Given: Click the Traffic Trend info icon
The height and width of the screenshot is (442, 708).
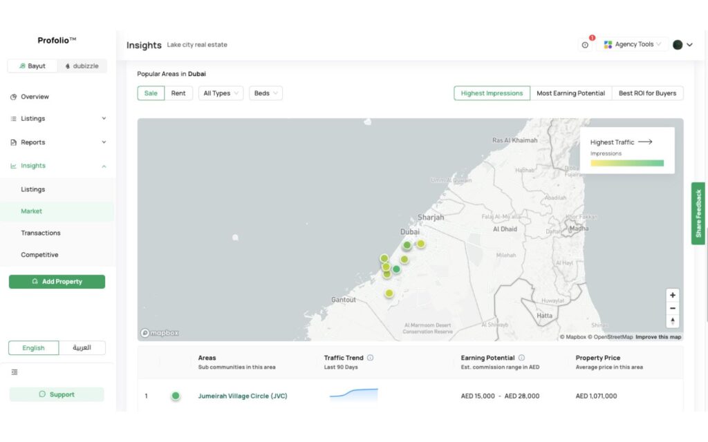Looking at the screenshot, I should click(x=371, y=358).
